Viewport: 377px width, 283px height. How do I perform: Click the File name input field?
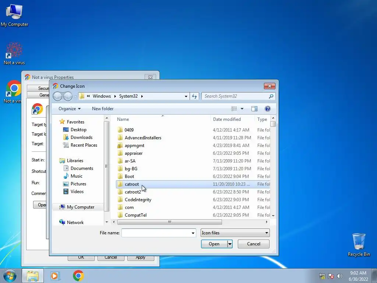[156, 233]
